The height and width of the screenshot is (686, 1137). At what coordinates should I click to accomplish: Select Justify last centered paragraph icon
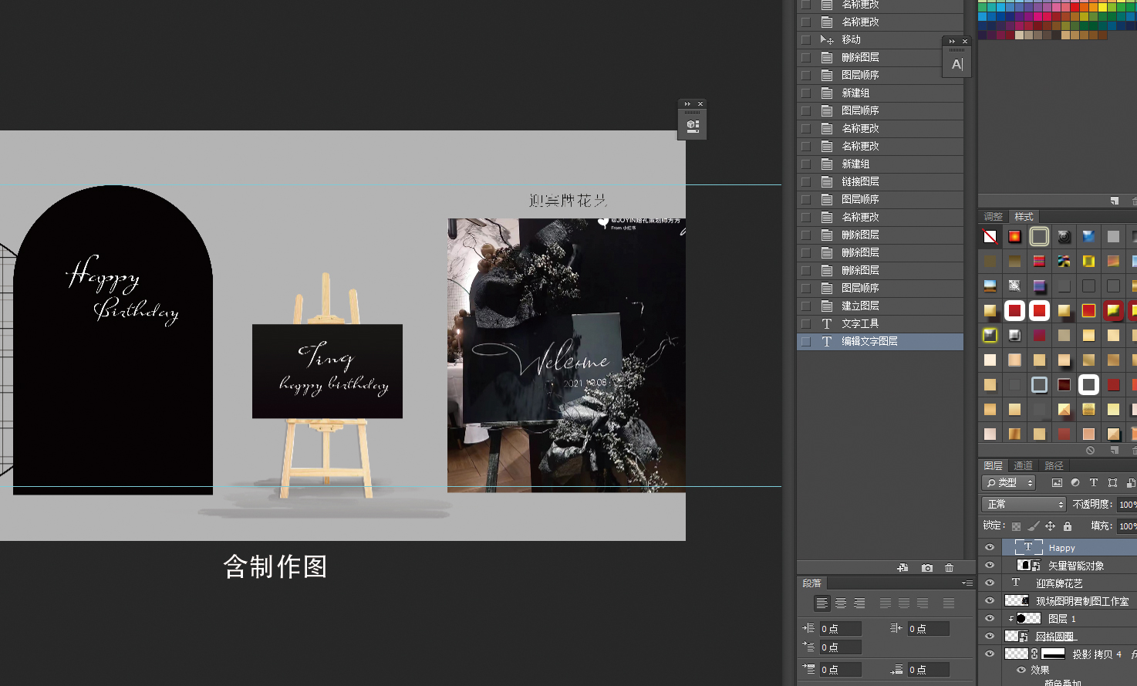[904, 603]
